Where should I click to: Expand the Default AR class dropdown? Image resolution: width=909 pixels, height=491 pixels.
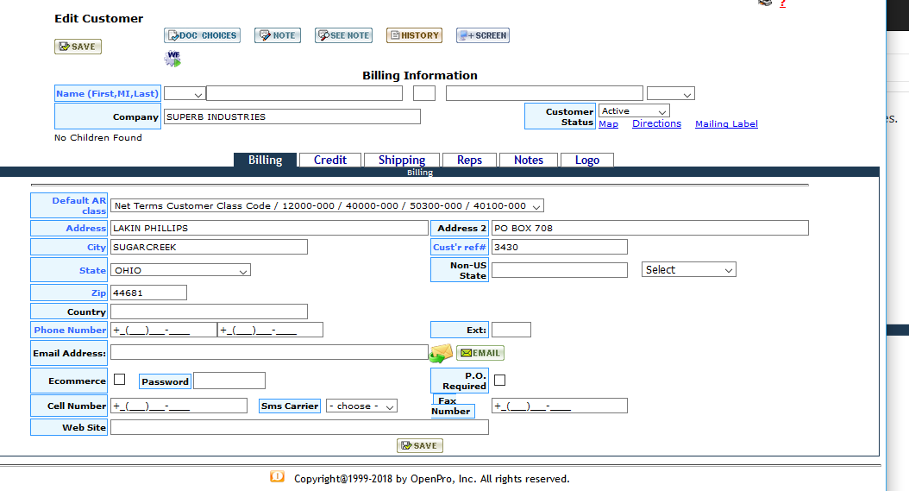pyautogui.click(x=327, y=206)
